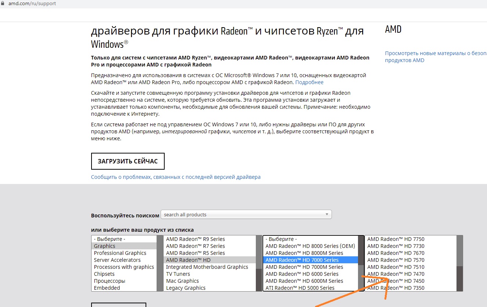Select AMD Radeon HD 7670
Screen dimensions: 487x307
pos(411,253)
